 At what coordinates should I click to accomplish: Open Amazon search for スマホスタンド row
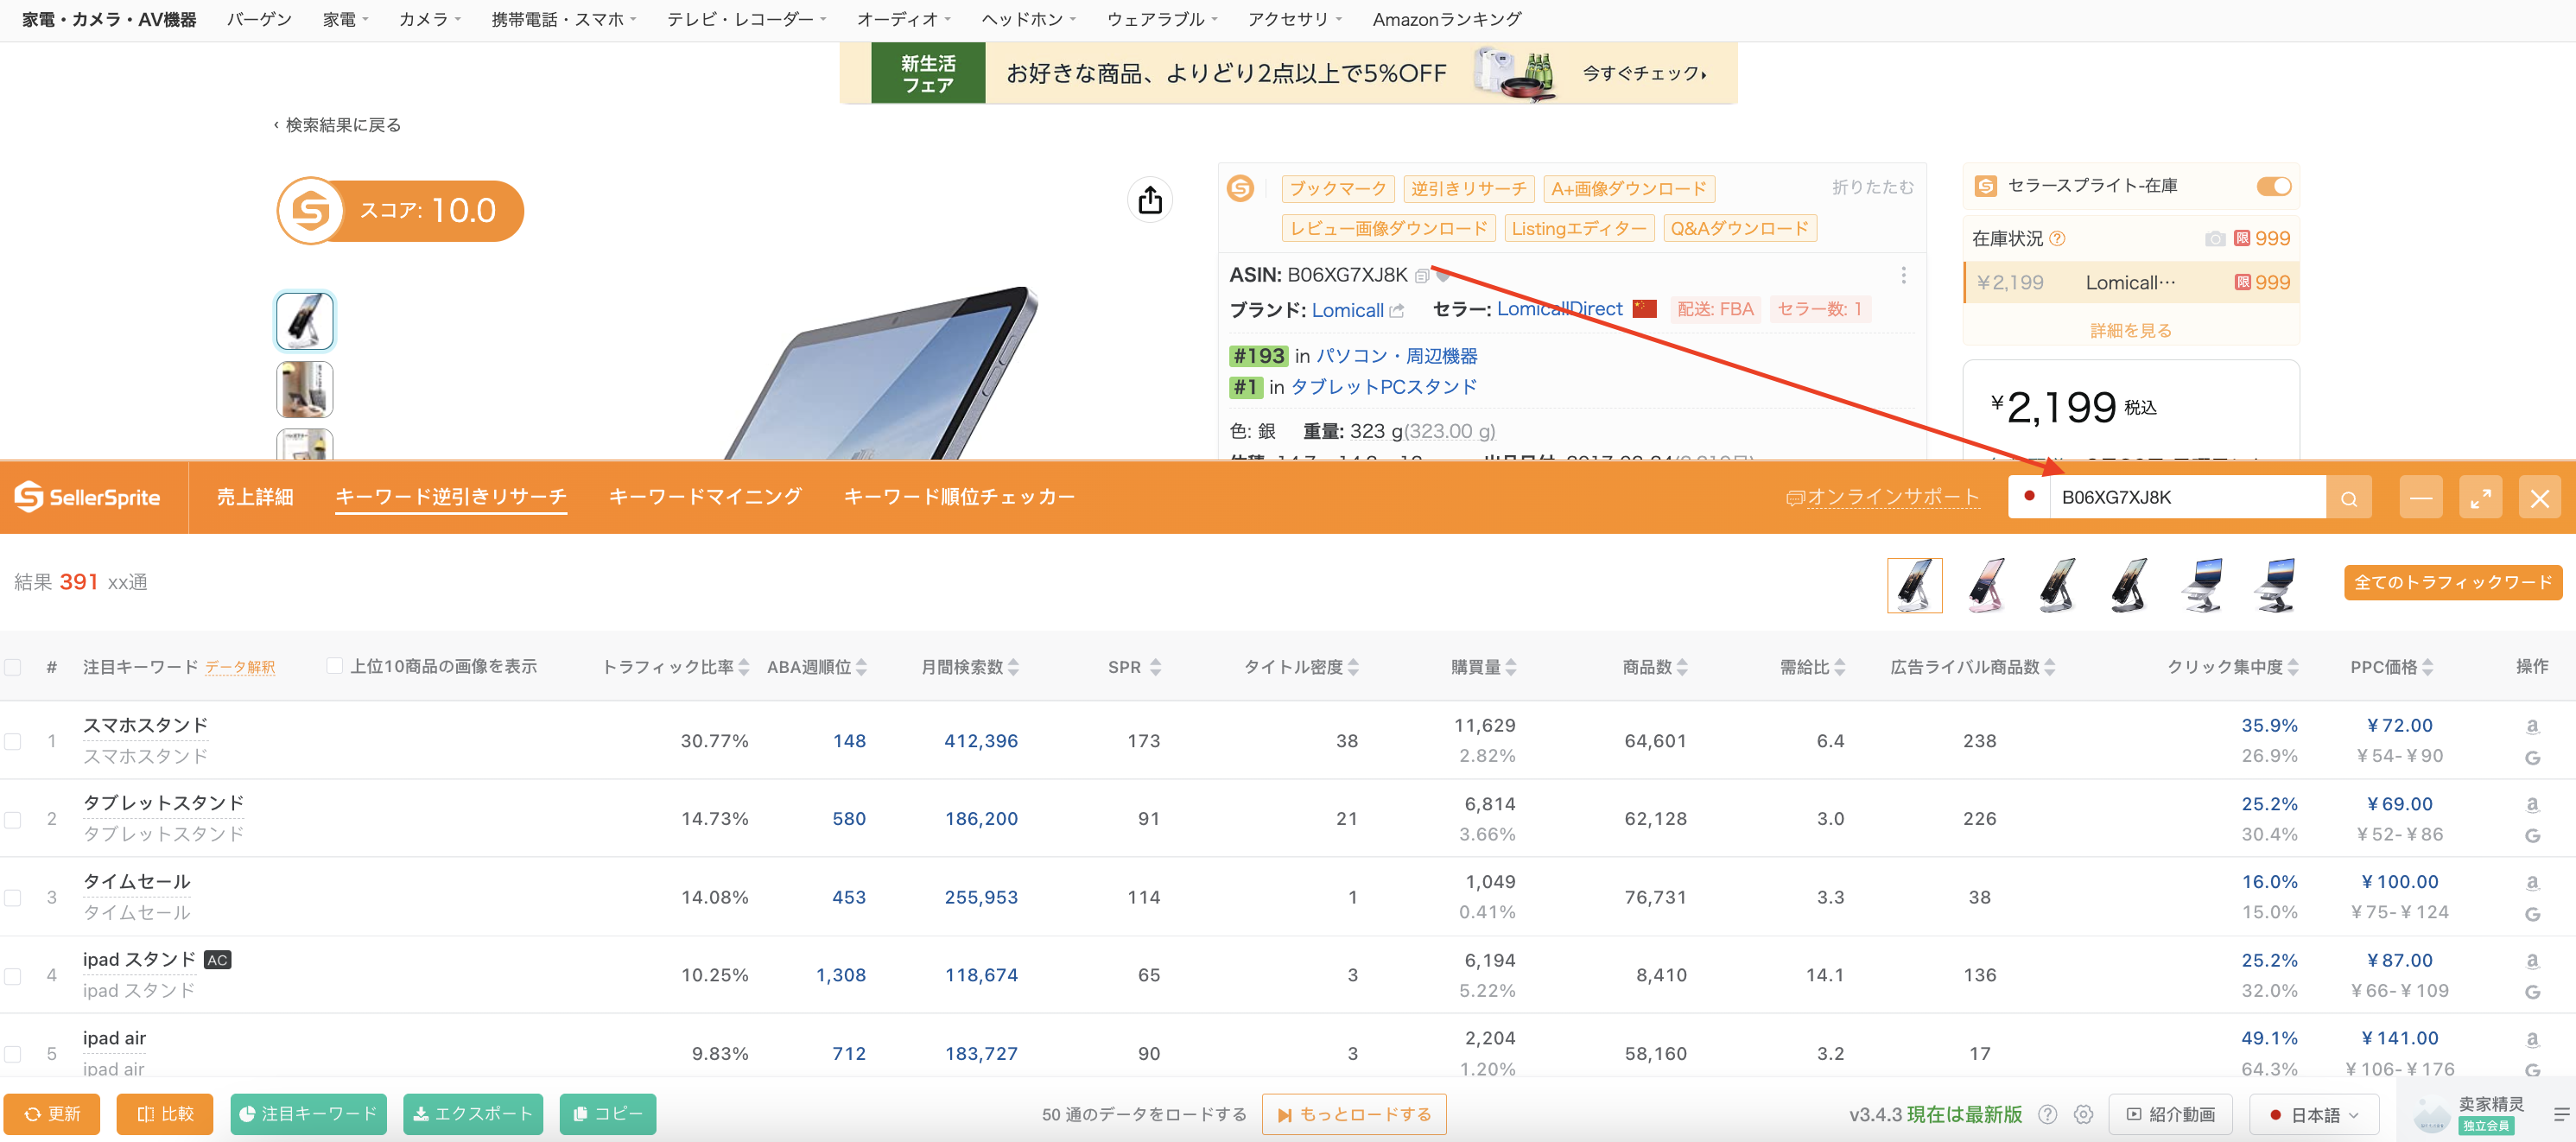pyautogui.click(x=2532, y=727)
